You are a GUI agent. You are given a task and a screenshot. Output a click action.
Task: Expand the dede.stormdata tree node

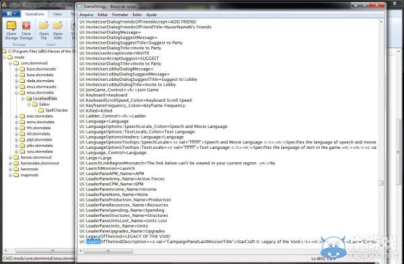pos(16,81)
